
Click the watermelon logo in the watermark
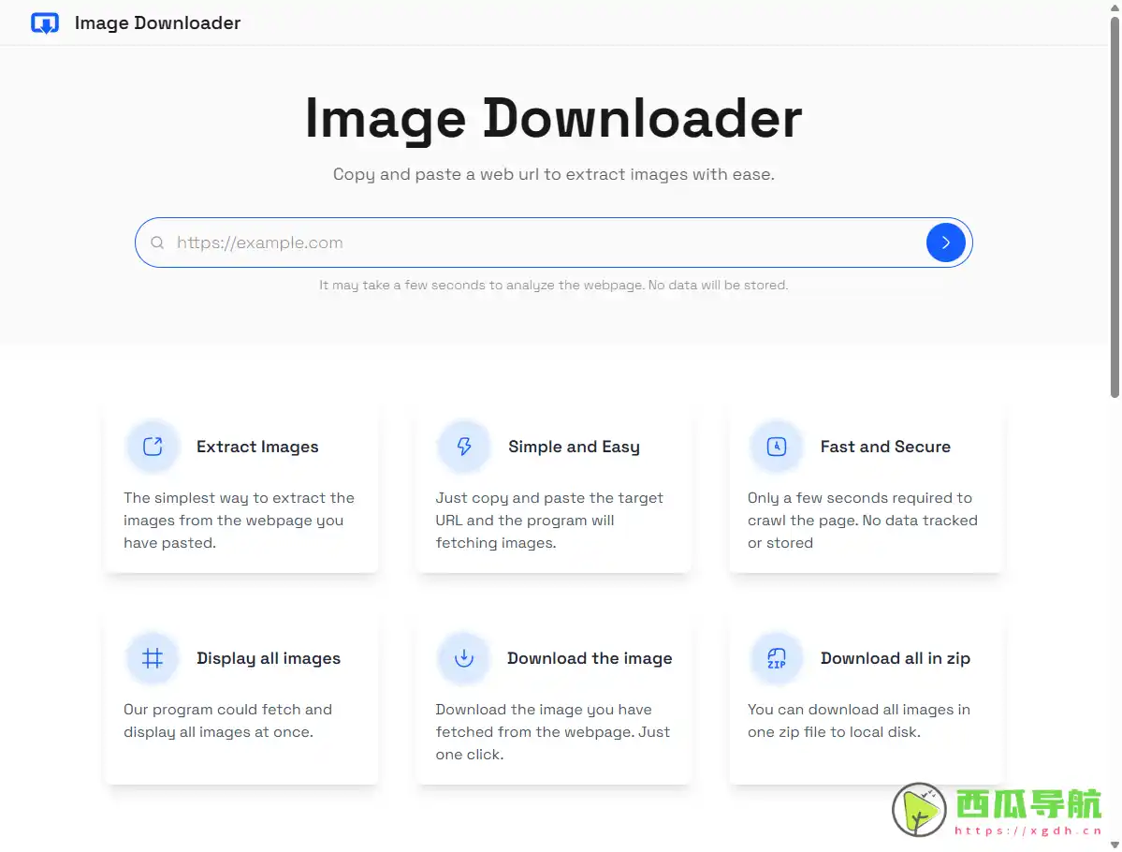(x=918, y=809)
